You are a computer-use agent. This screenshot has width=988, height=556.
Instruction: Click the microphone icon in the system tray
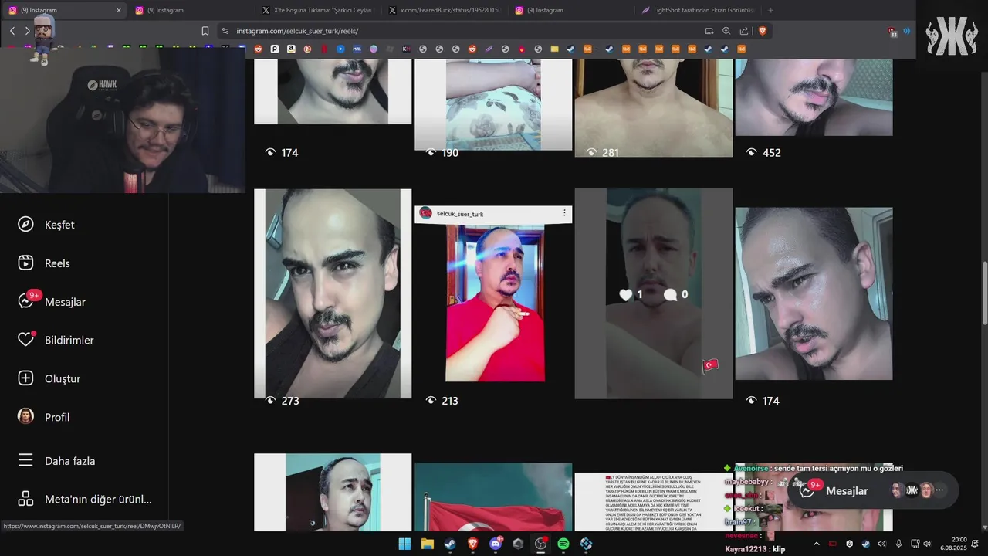[x=898, y=544]
